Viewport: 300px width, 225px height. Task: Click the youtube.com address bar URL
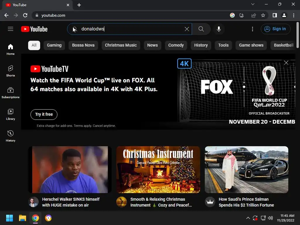click(53, 15)
